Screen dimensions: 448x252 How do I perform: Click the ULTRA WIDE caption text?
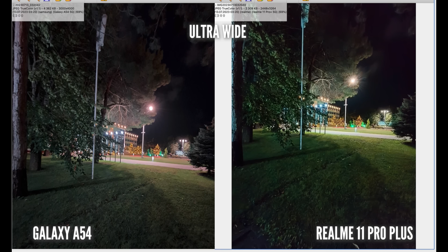pyautogui.click(x=218, y=32)
